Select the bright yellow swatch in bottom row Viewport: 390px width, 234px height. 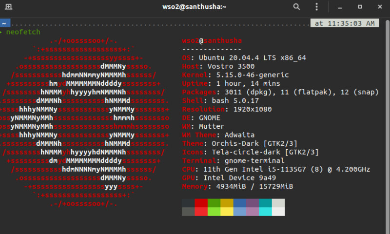(227, 211)
